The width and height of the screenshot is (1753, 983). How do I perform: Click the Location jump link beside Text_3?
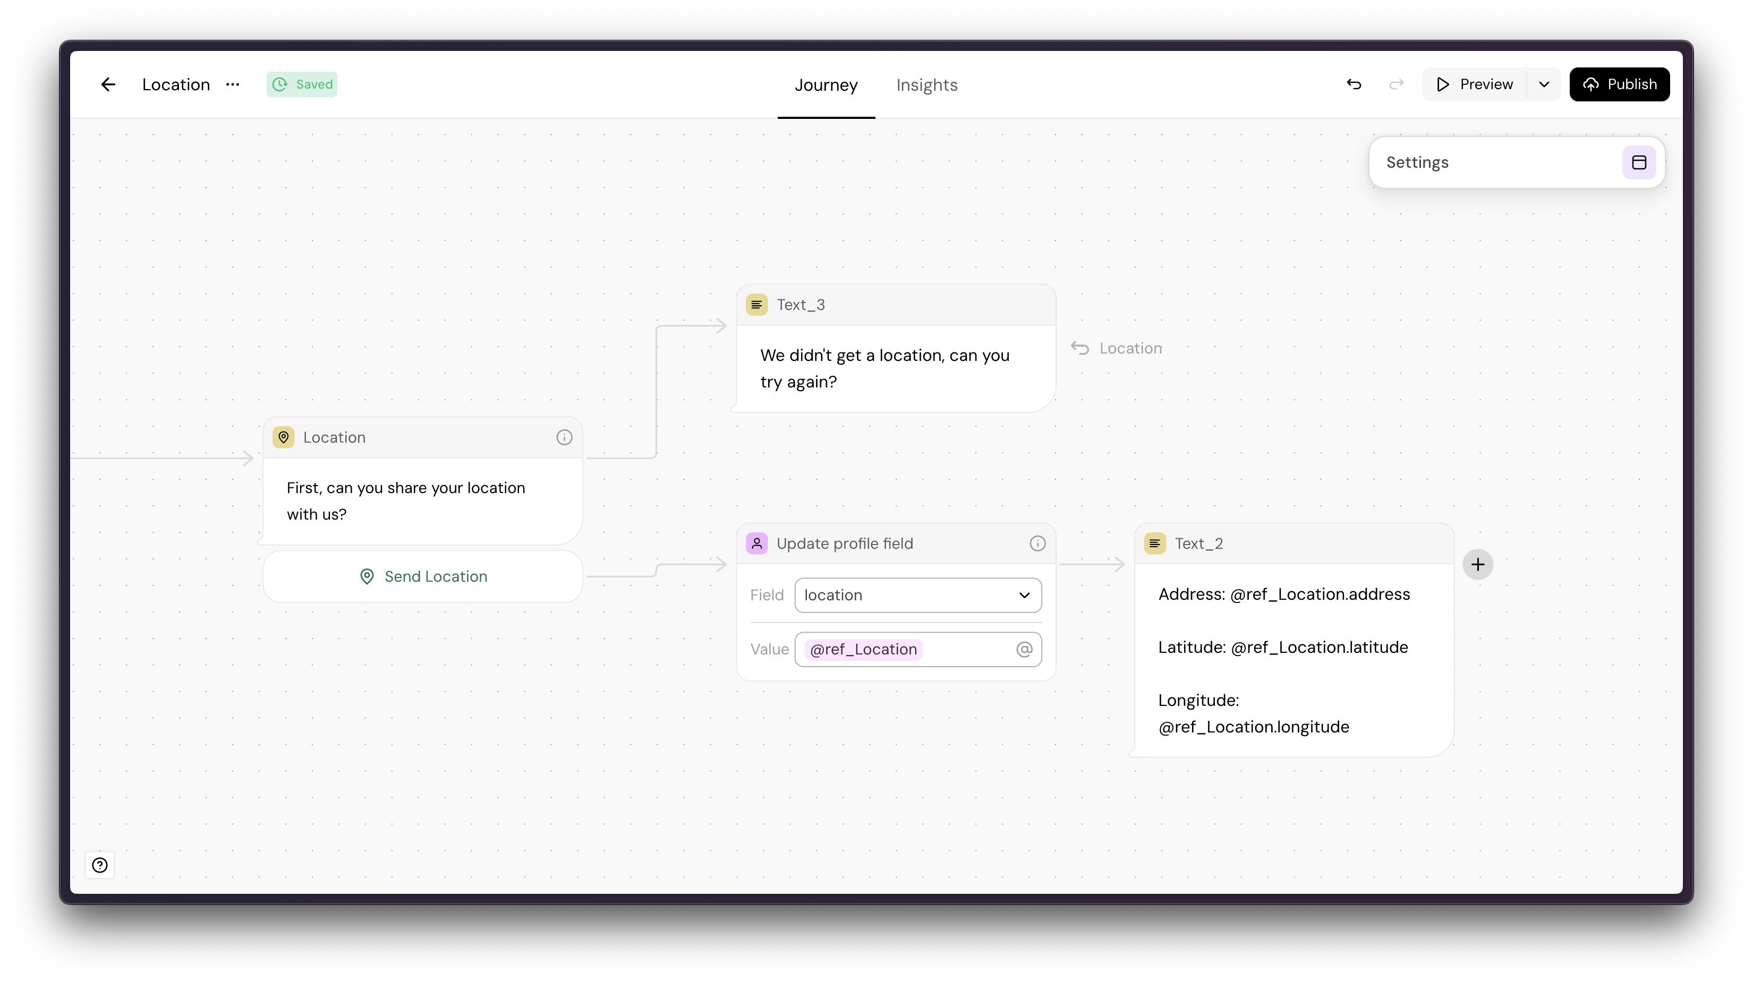pos(1117,348)
